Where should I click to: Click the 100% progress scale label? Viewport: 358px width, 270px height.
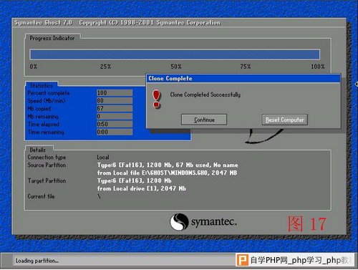point(318,67)
